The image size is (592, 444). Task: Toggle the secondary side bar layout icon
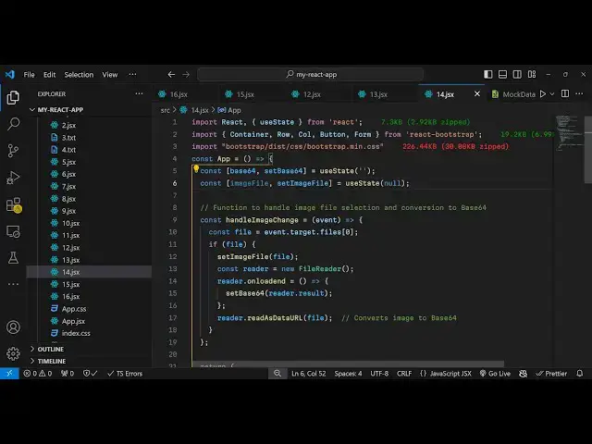[x=517, y=74]
